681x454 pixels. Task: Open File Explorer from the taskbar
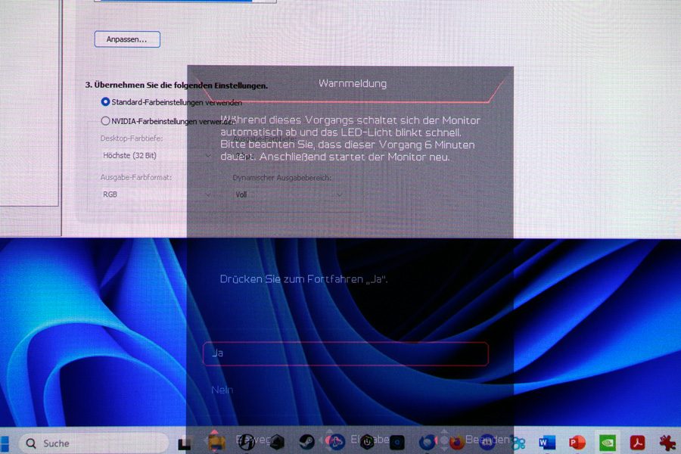tap(216, 443)
